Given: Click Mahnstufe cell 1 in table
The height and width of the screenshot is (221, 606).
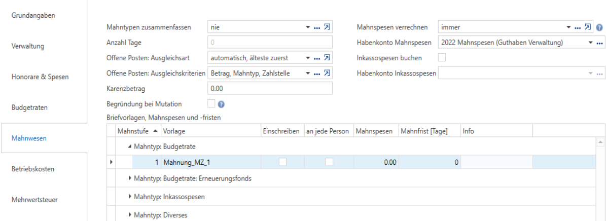Looking at the screenshot, I should point(147,162).
